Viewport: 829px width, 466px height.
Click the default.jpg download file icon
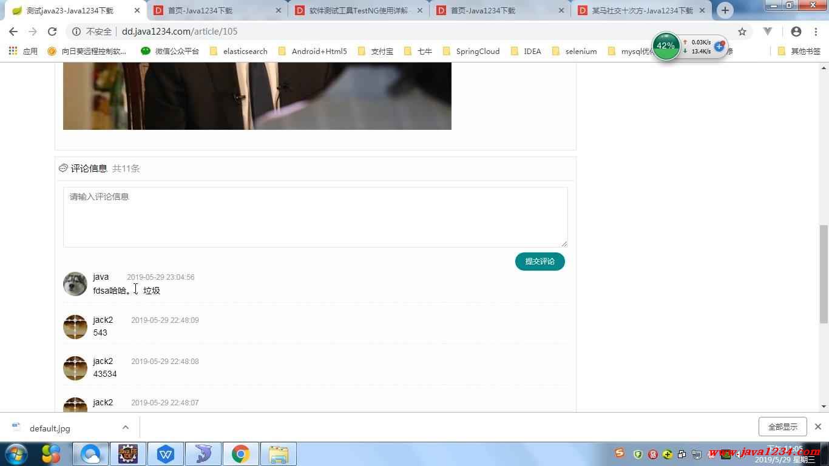(16, 427)
